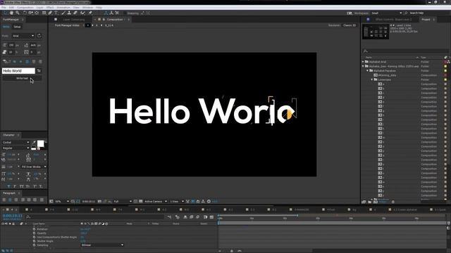Click the All Caps text style icon
The image size is (451, 253).
[21, 186]
